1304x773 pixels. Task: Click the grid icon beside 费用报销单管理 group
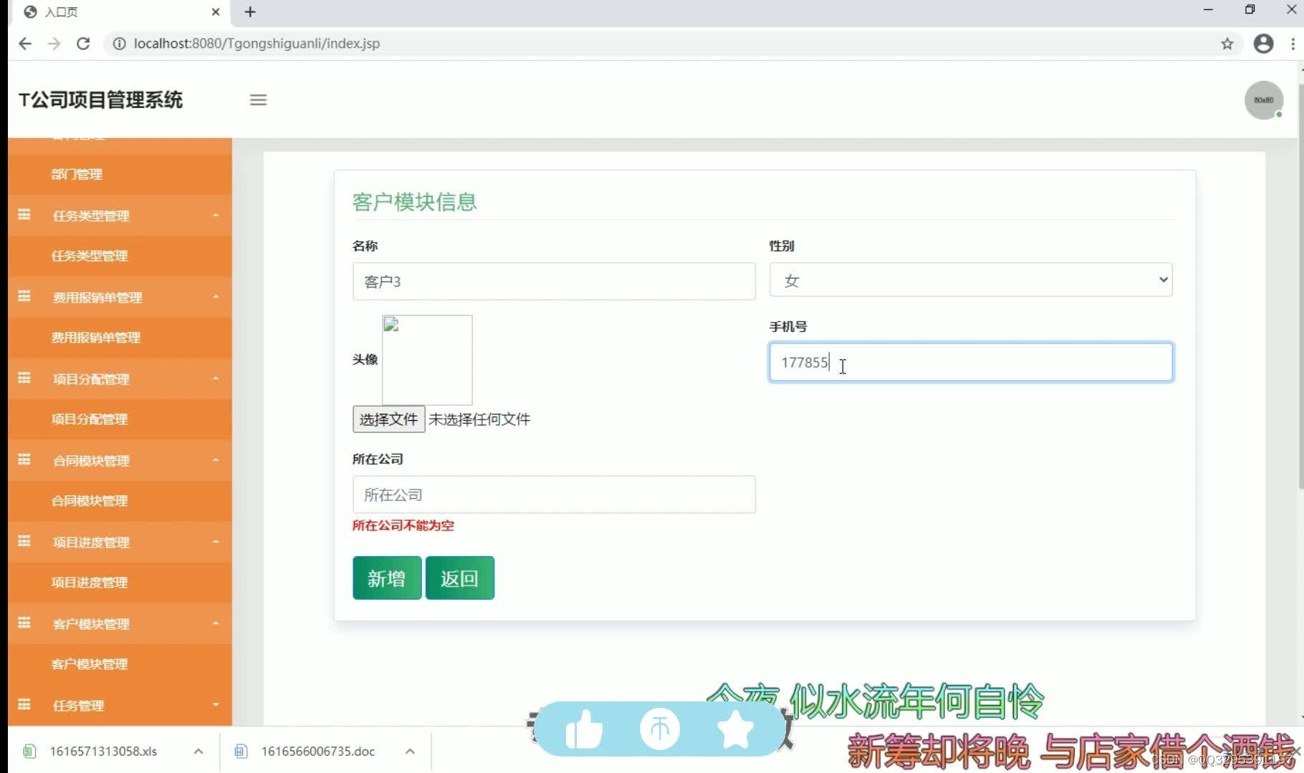coord(24,296)
